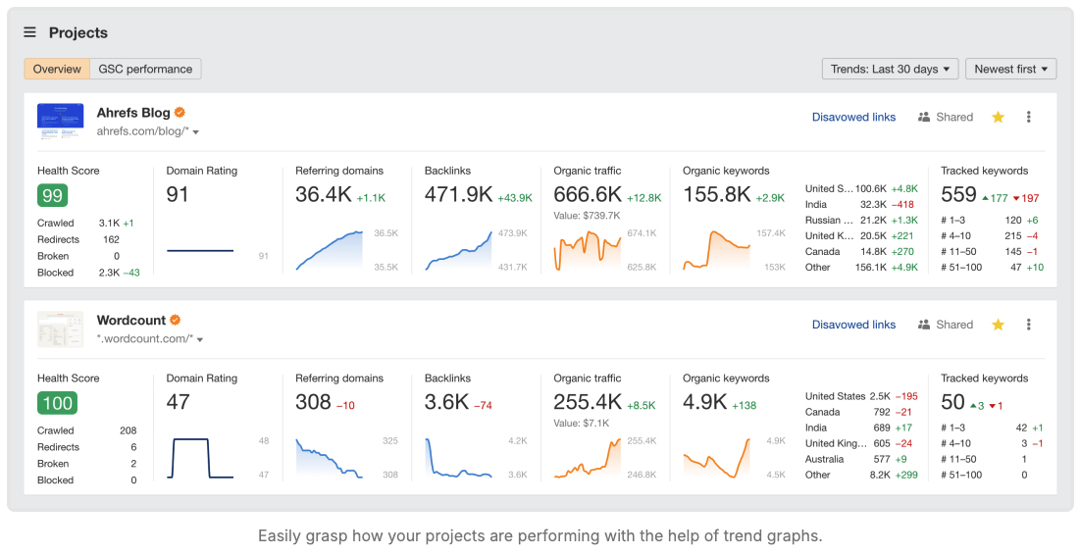Click the Wordcount Crawled value 208
Image resolution: width=1079 pixels, height=555 pixels.
click(128, 430)
